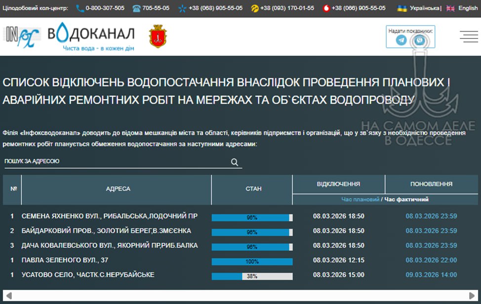Click the 38% progress bar for Усатово село
Screen dimensions: 481x304
(x=252, y=276)
